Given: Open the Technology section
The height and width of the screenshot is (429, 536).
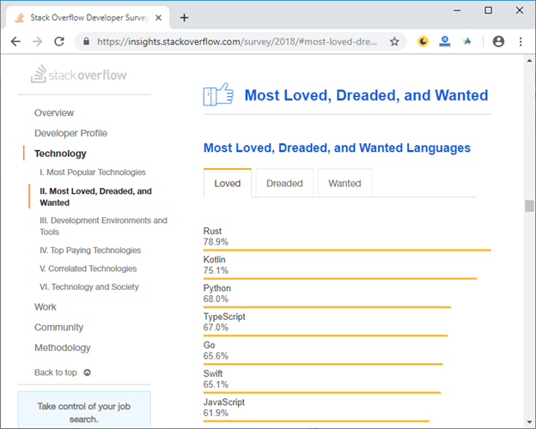Looking at the screenshot, I should (x=60, y=154).
